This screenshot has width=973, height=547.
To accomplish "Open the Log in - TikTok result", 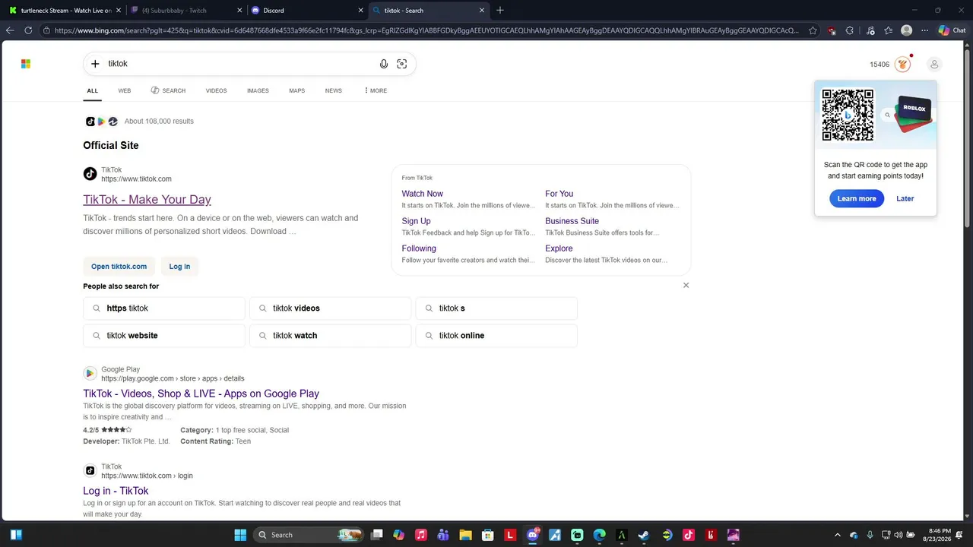I will (116, 491).
